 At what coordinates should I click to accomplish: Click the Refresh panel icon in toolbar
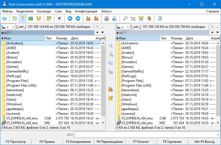[4, 19]
